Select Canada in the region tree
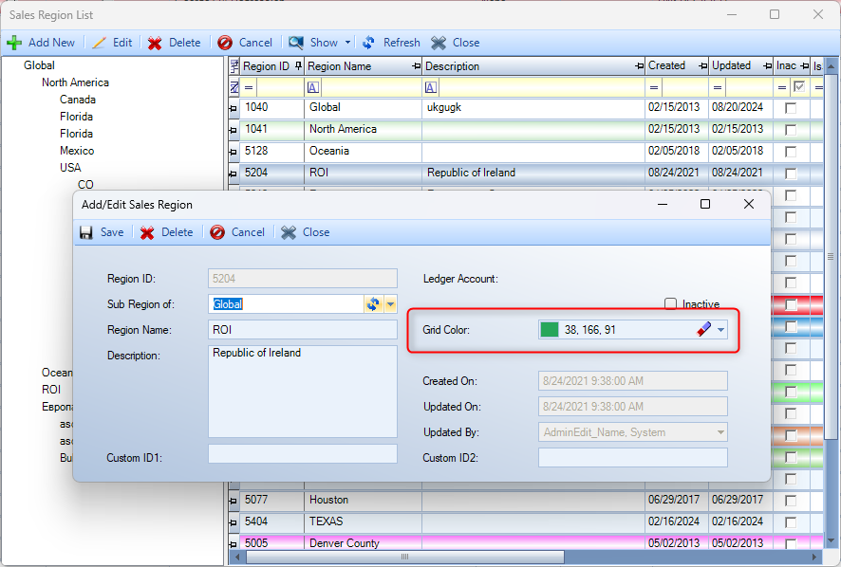The width and height of the screenshot is (841, 567). (78, 100)
